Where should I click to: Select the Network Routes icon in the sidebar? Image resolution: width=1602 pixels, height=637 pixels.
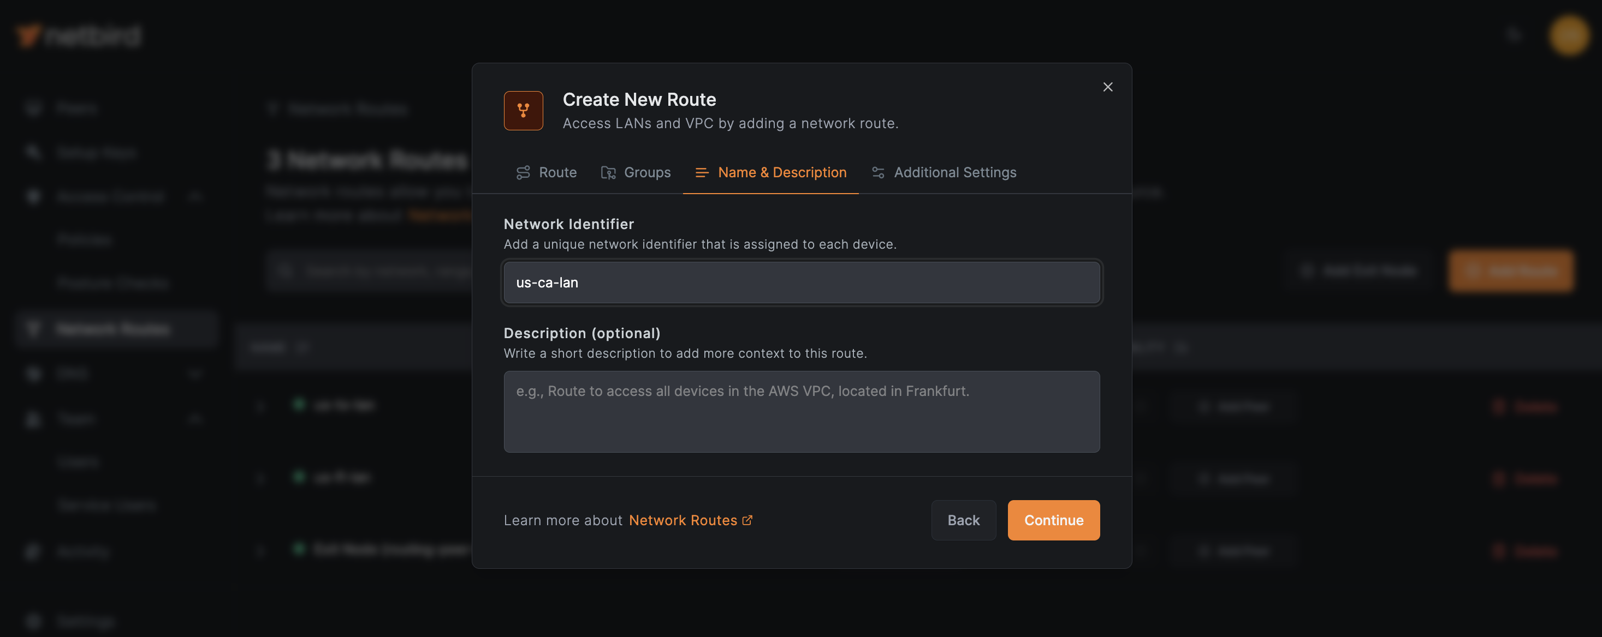[x=33, y=329]
